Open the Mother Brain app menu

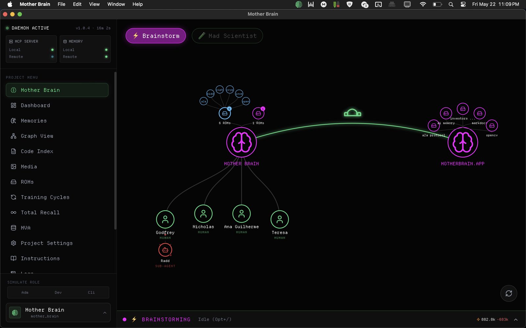pyautogui.click(x=35, y=4)
